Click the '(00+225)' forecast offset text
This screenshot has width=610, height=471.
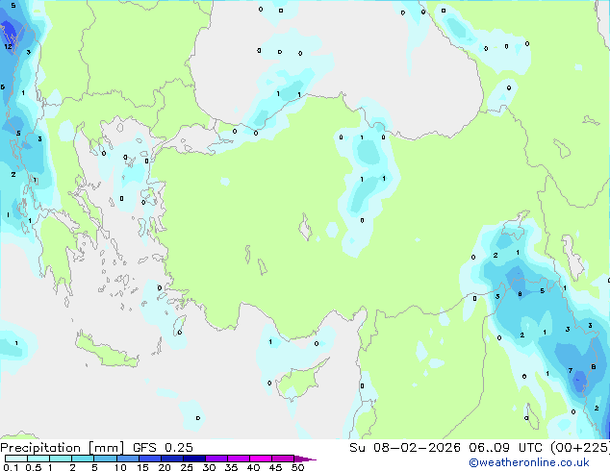pos(580,448)
